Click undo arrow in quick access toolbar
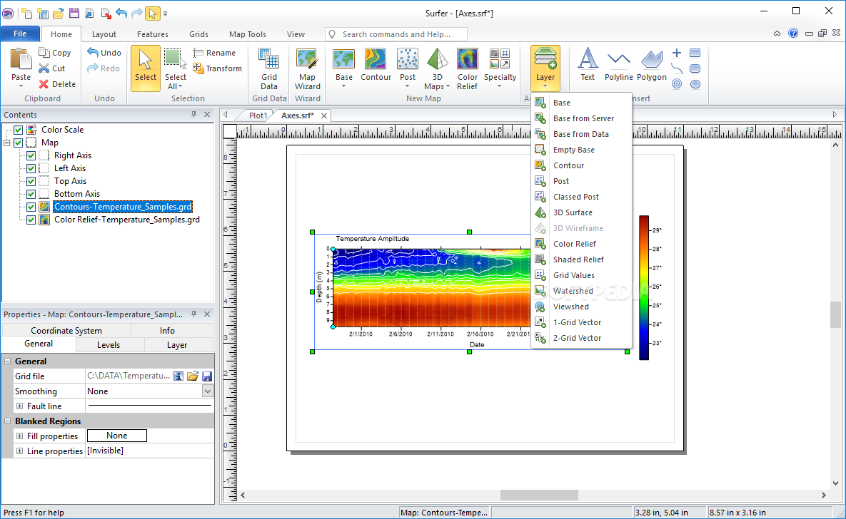The height and width of the screenshot is (519, 846). [x=121, y=13]
